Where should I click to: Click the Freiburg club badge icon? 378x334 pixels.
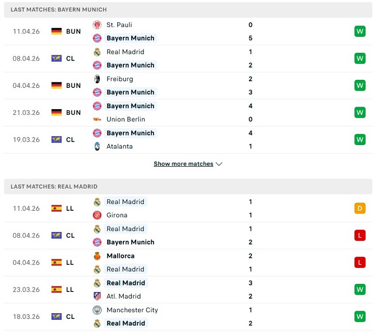[x=97, y=79]
